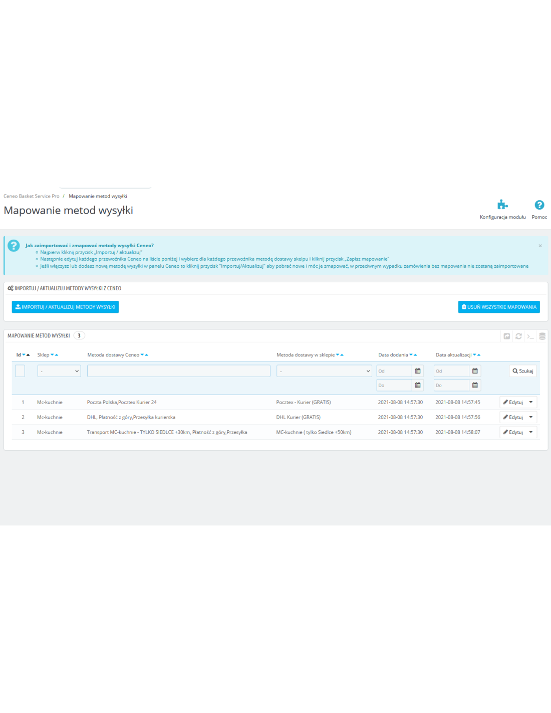Image resolution: width=551 pixels, height=713 pixels.
Task: Open module configuration via puzzle icon
Action: click(x=502, y=205)
